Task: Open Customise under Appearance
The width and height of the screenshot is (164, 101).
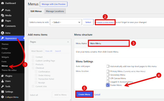Action: coord(6,53)
